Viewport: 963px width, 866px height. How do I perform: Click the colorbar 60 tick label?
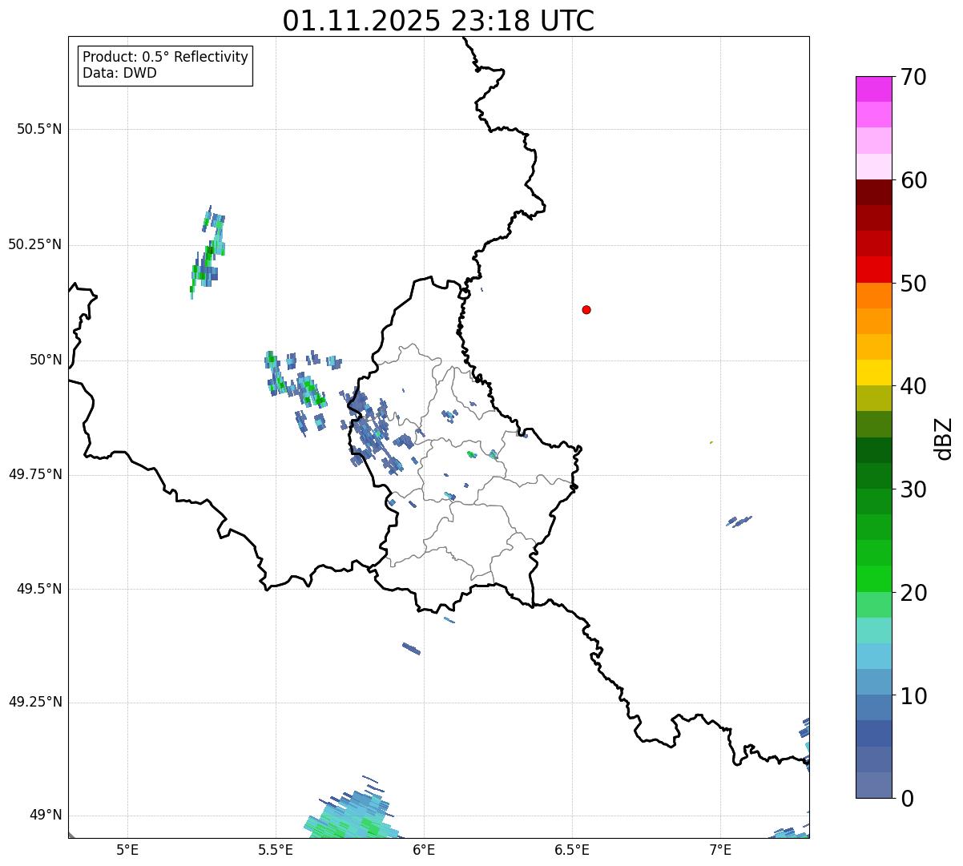coord(913,180)
